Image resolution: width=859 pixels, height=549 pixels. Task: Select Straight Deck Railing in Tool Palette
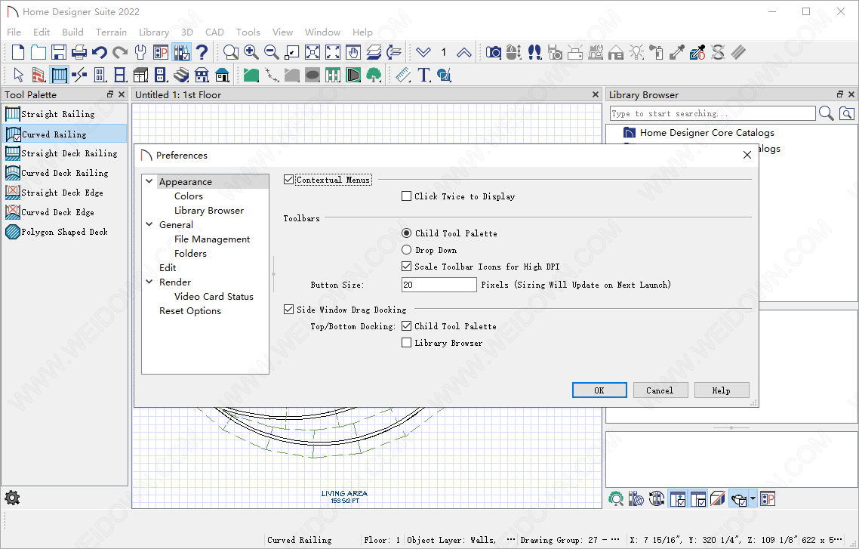(65, 153)
